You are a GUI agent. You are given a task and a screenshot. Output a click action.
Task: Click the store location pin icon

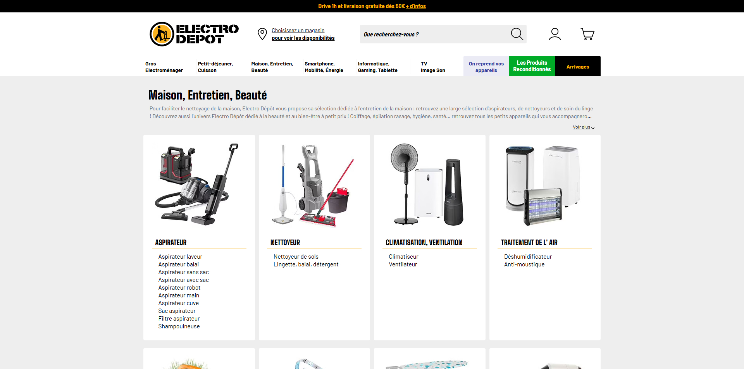tap(262, 34)
